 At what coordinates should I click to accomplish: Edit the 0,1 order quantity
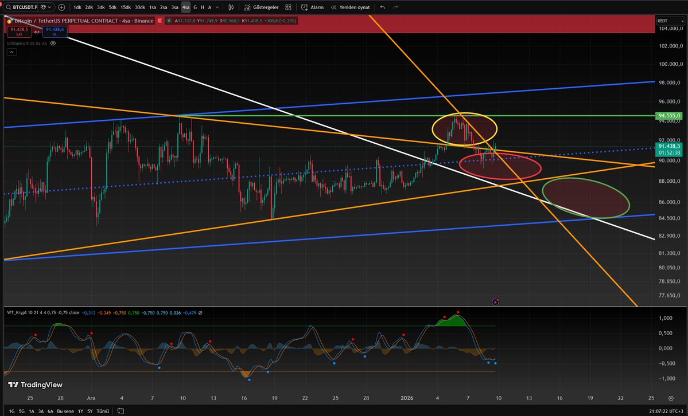coord(37,32)
